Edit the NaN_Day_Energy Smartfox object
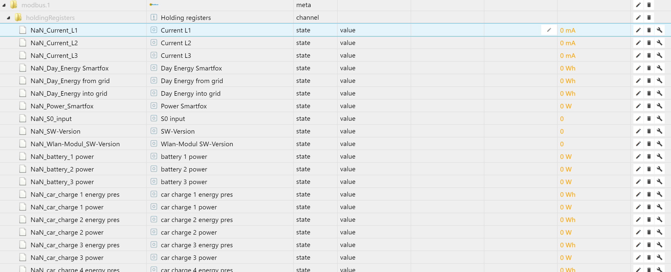Viewport: 671px width, 272px height. click(x=638, y=68)
